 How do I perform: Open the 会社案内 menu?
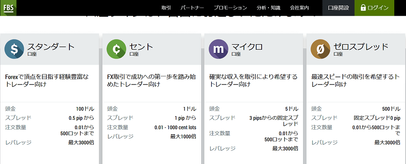tap(300, 8)
